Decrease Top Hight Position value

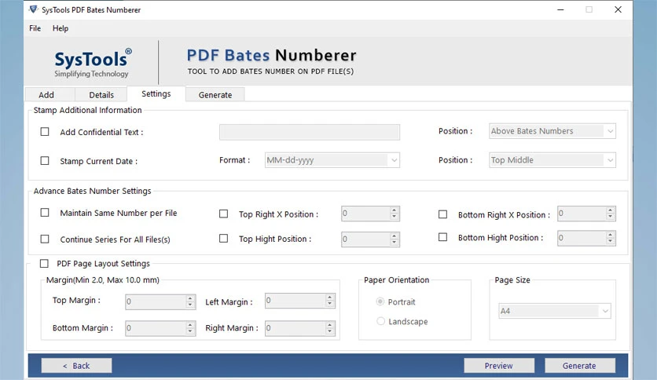coord(394,243)
